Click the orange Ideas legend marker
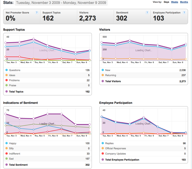This screenshot has width=192, height=169. coord(6,75)
